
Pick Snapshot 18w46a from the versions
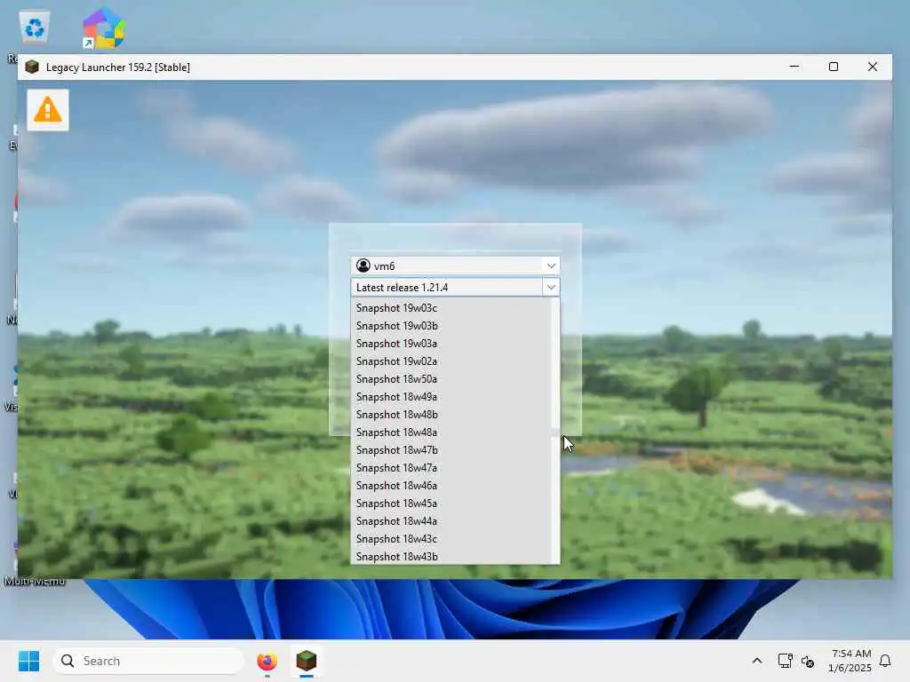pyautogui.click(x=451, y=486)
